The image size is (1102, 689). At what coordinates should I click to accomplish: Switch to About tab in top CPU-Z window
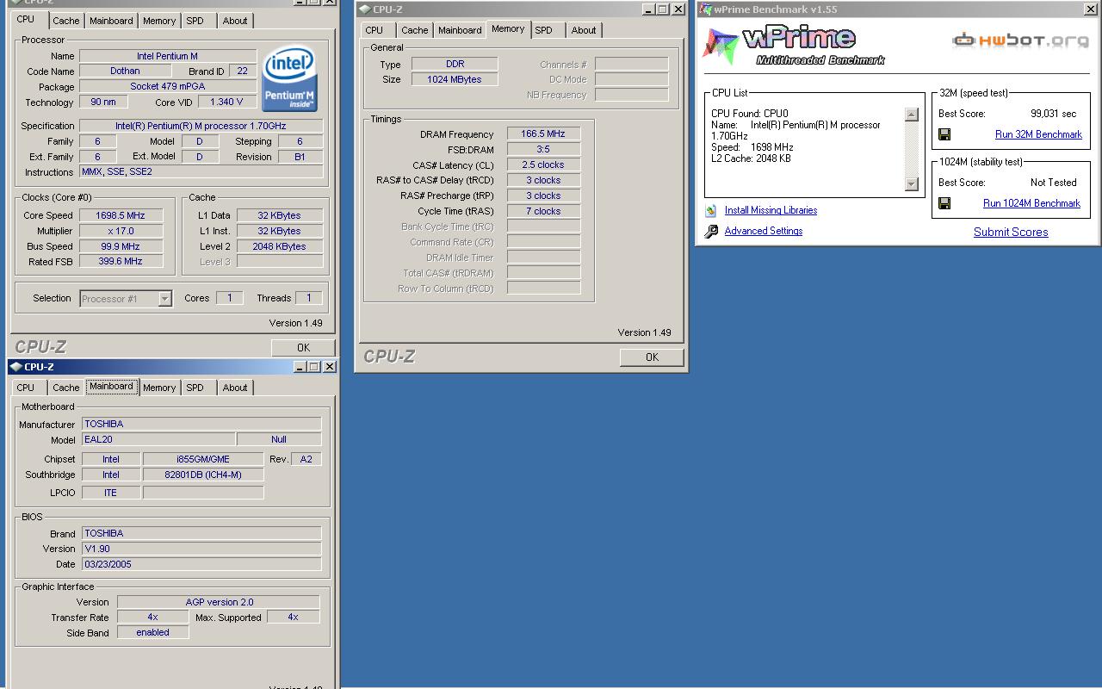tap(235, 21)
